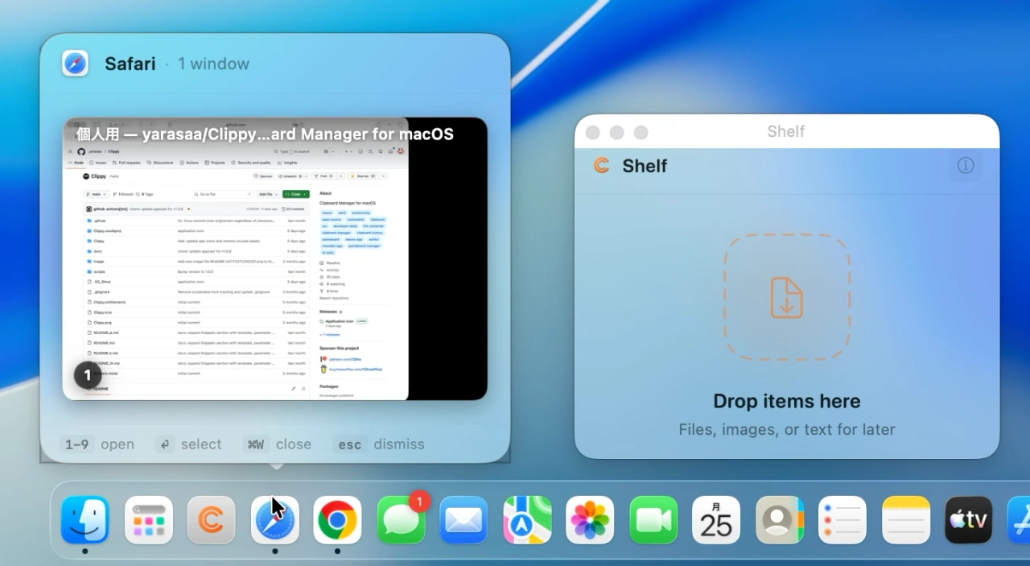1030x566 pixels.
Task: Start FaceTime from the Dock
Action: click(653, 520)
